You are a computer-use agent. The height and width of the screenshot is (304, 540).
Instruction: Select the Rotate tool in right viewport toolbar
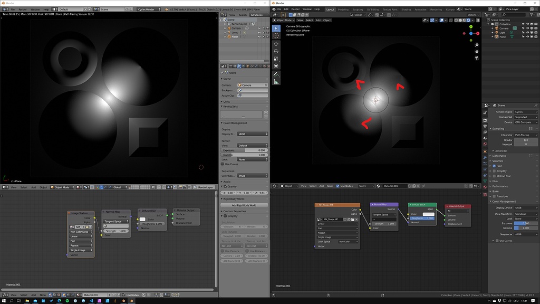coord(276,51)
